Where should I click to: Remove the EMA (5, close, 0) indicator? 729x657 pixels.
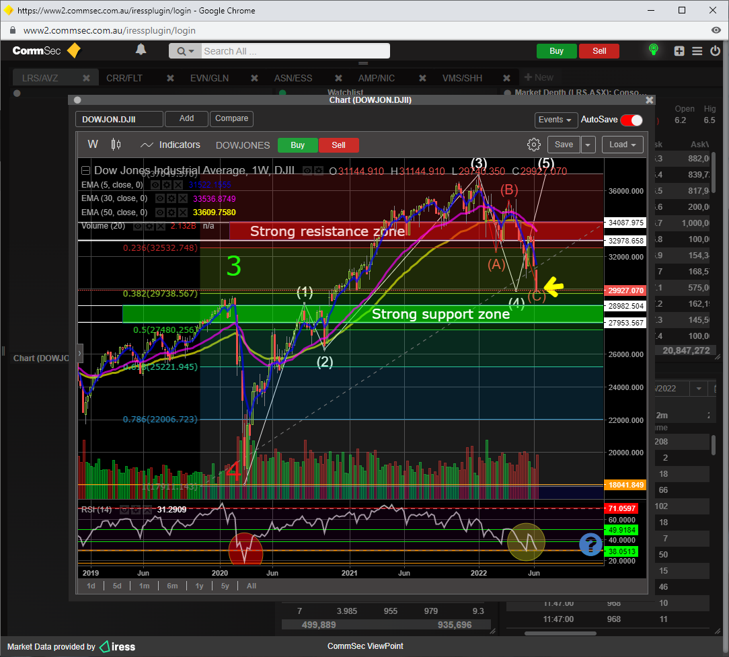click(178, 185)
